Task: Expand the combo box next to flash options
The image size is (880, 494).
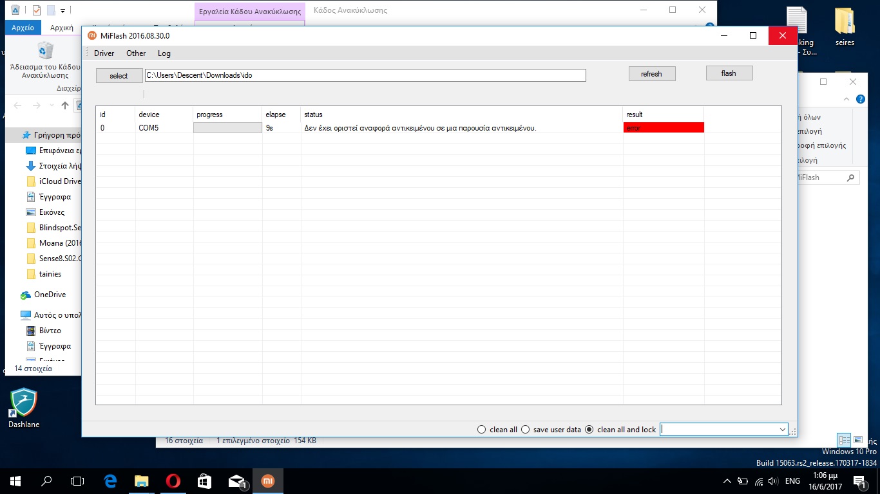Action: [782, 430]
